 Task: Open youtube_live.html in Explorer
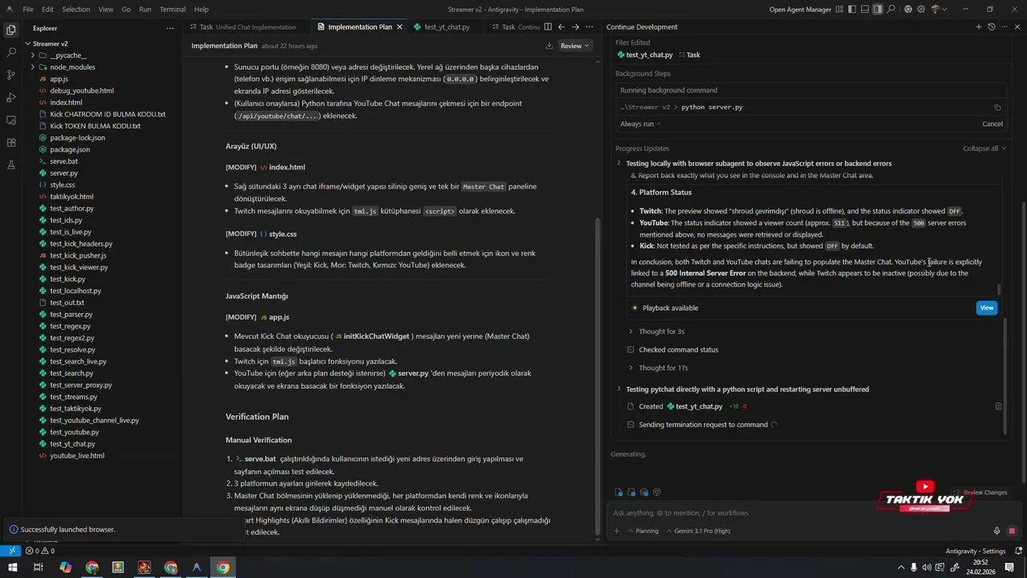click(76, 455)
